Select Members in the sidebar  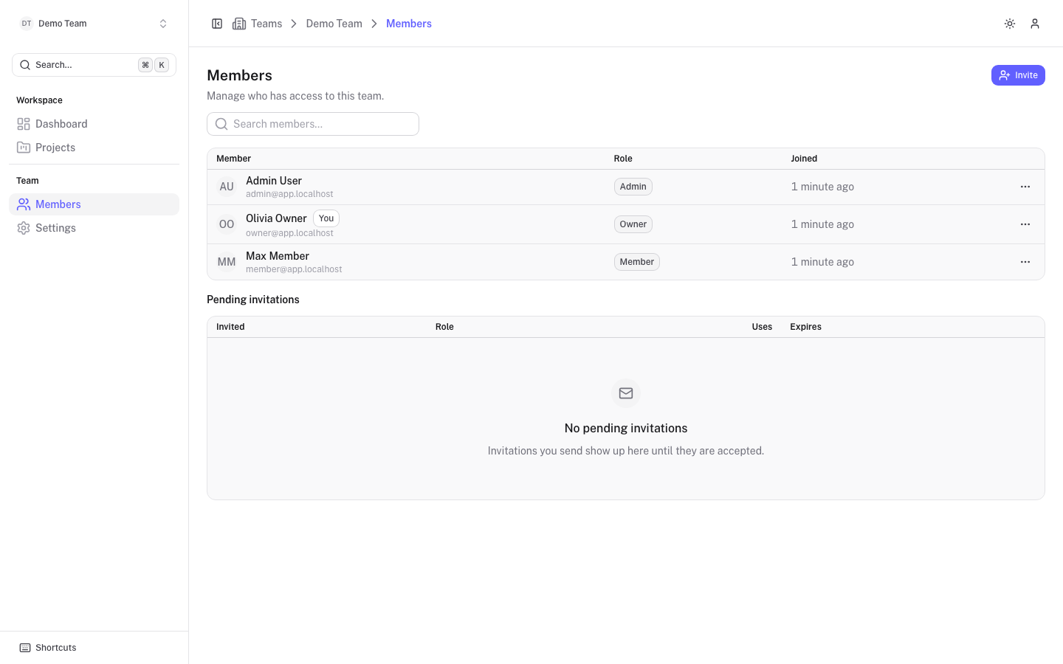94,204
